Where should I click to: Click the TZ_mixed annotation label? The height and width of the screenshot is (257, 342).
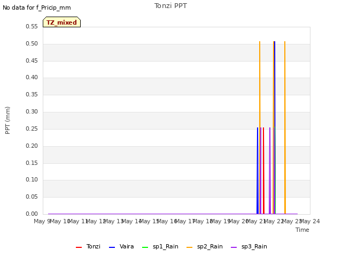point(62,22)
